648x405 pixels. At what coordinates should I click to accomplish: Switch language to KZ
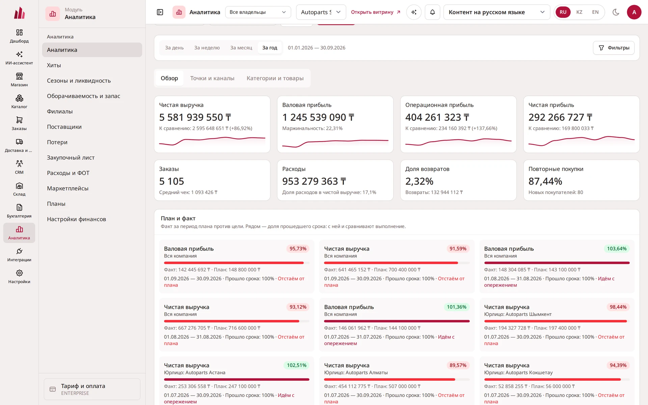tap(579, 12)
